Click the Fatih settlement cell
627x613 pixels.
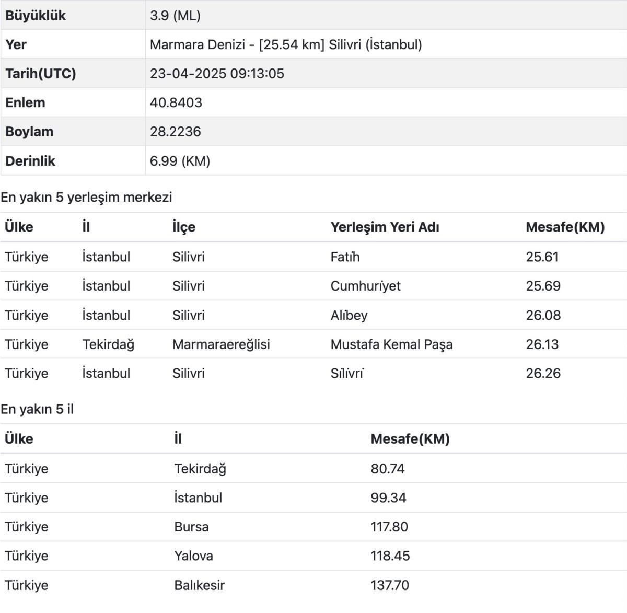345,257
